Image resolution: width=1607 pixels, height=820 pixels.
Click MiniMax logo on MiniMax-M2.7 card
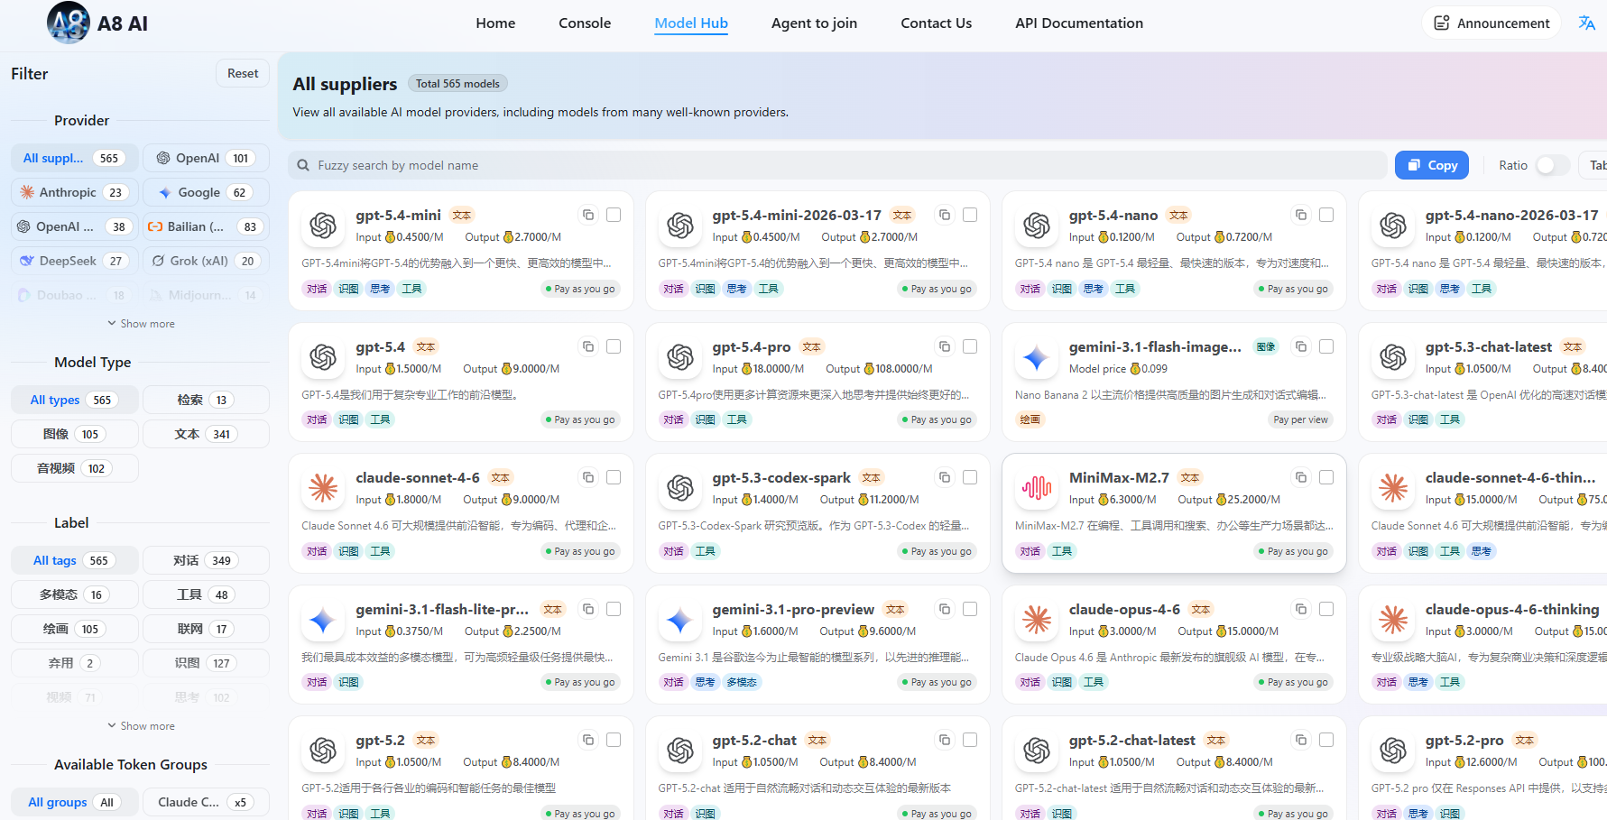pyautogui.click(x=1037, y=488)
